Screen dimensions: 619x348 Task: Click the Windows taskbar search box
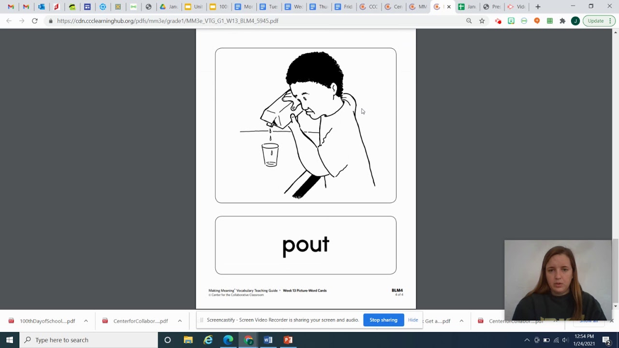tap(88, 340)
